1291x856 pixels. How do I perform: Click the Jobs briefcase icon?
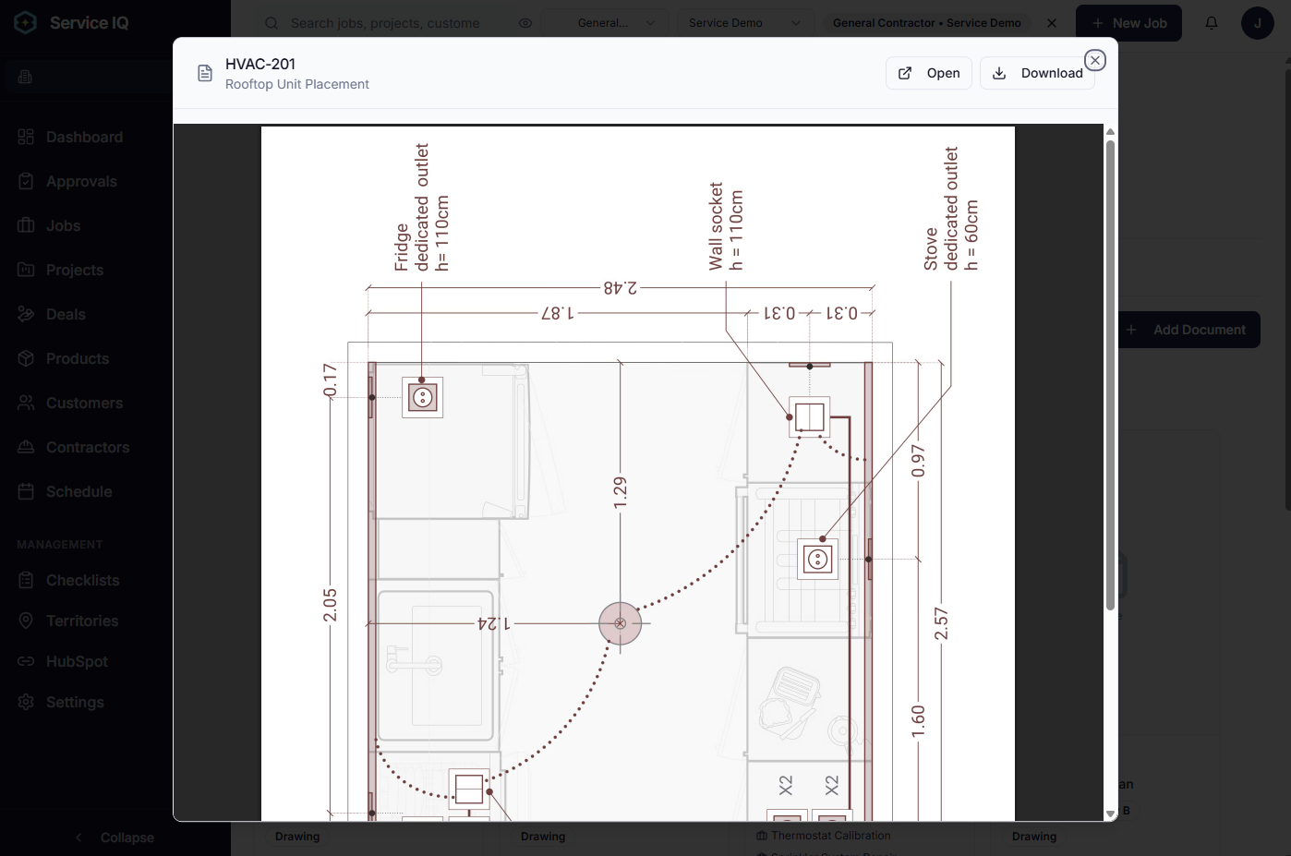pos(26,225)
